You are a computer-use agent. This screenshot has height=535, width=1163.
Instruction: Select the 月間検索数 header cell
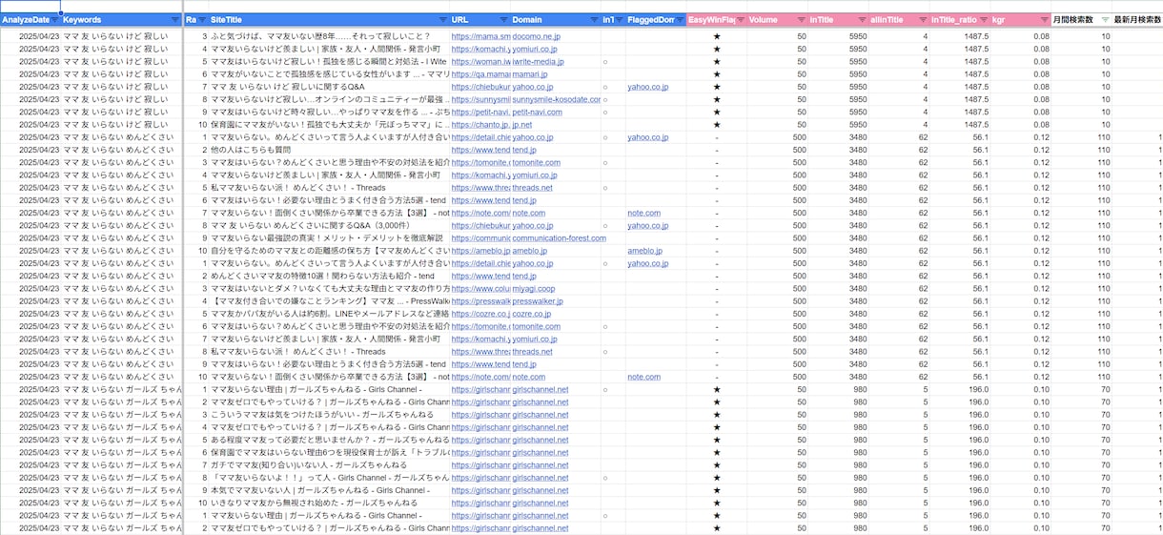pos(1081,20)
